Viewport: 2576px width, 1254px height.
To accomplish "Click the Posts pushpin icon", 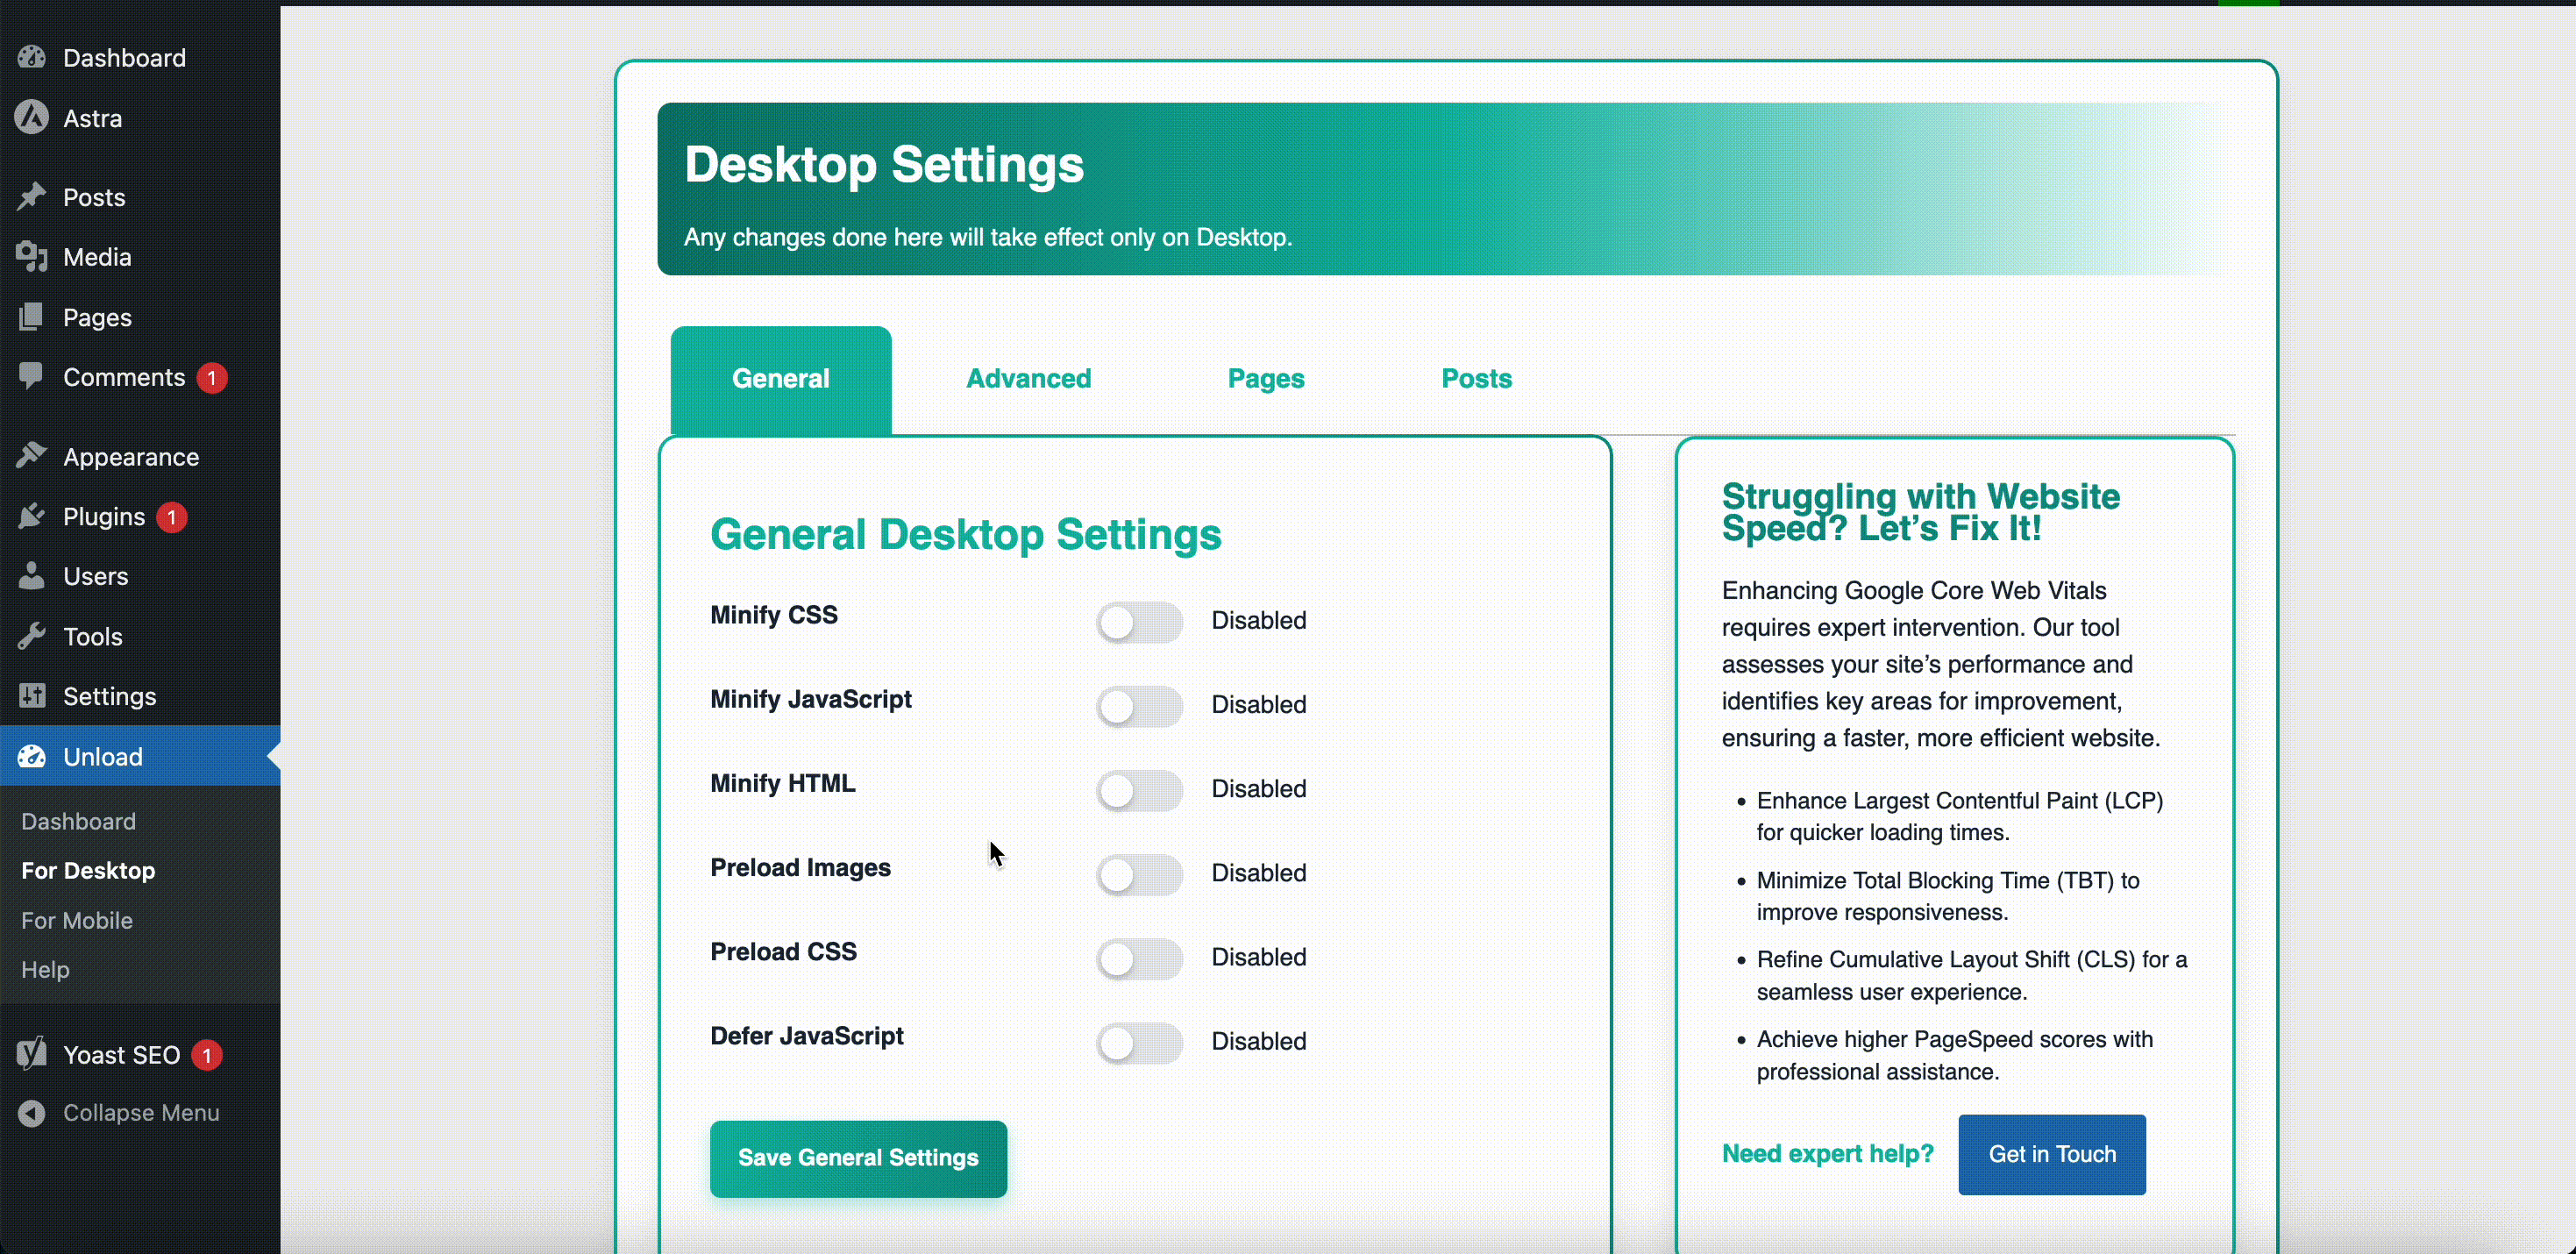I will click(x=32, y=197).
